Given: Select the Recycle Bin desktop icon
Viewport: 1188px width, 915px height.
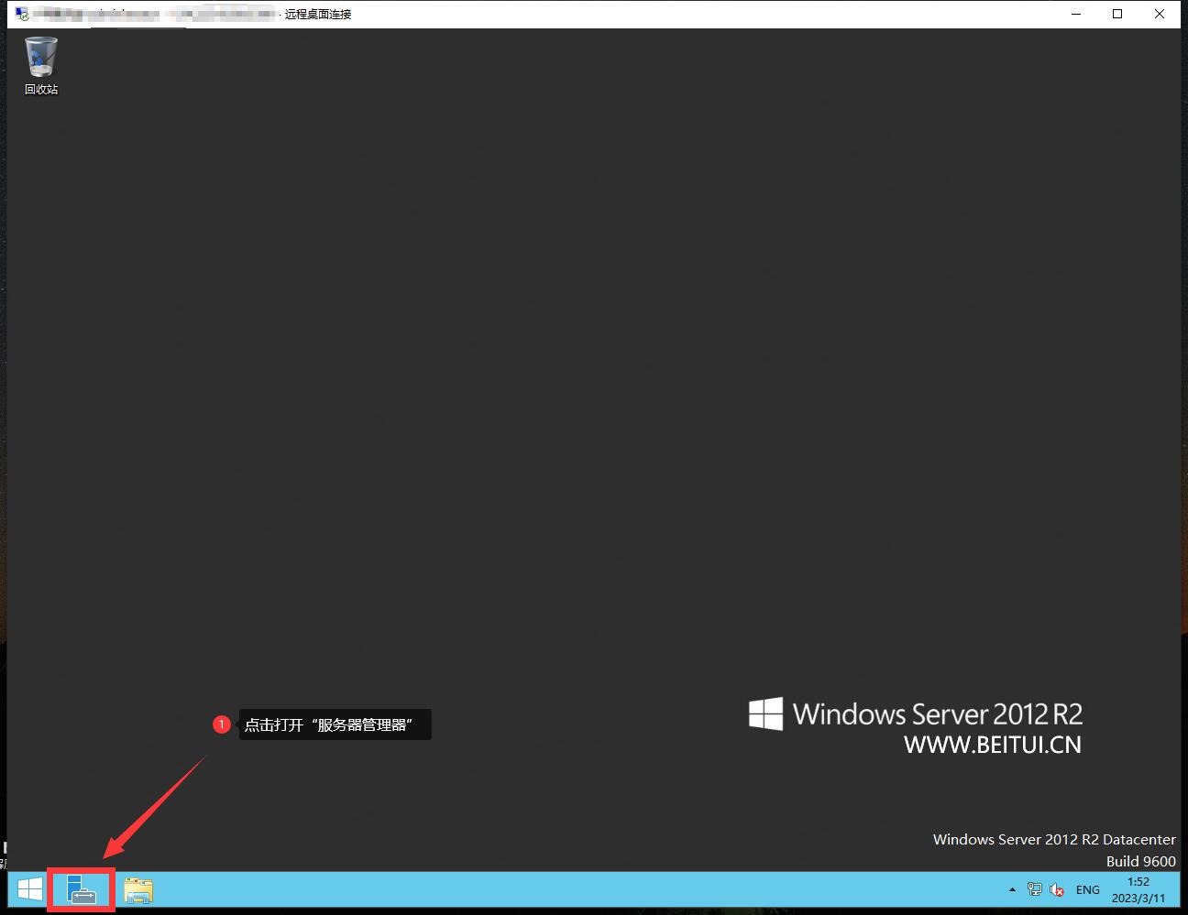Looking at the screenshot, I should 41,57.
